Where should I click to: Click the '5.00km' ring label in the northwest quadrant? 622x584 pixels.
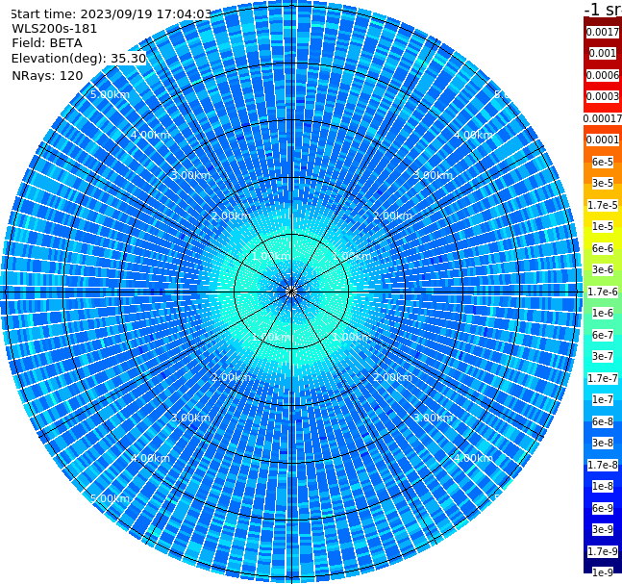click(110, 94)
